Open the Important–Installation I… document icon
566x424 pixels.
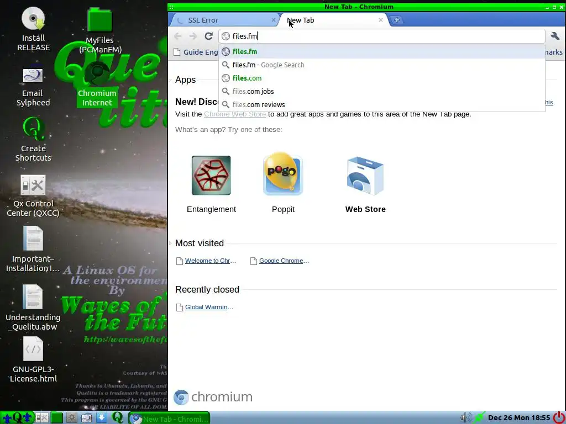click(33, 249)
